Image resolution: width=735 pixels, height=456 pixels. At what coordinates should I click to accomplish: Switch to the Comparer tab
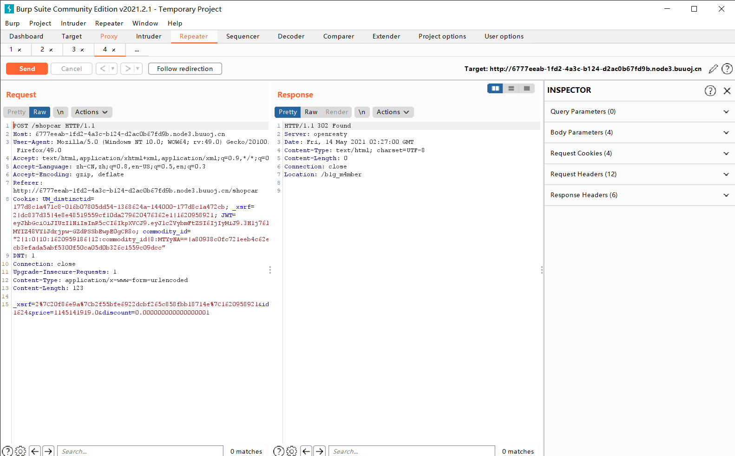pos(339,36)
